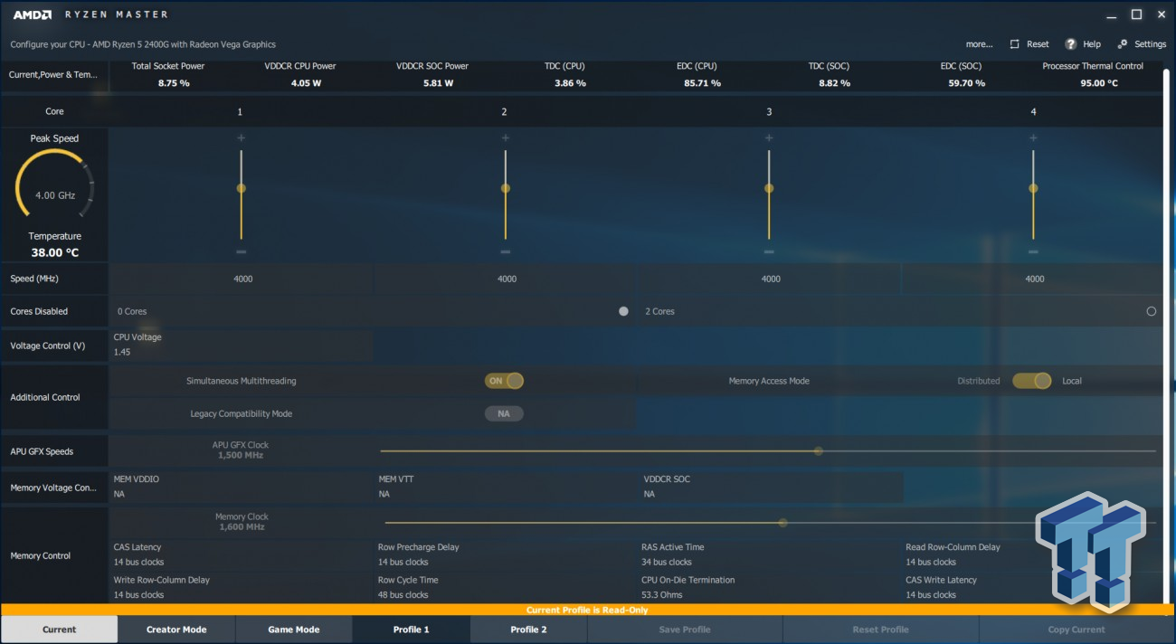
Task: Click the Reset icon in top bar
Action: point(1015,44)
